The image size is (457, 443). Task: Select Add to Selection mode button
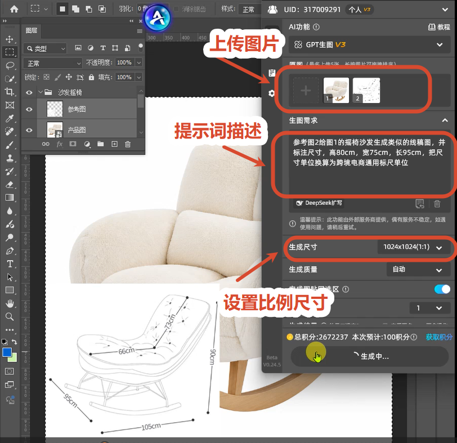(75, 9)
